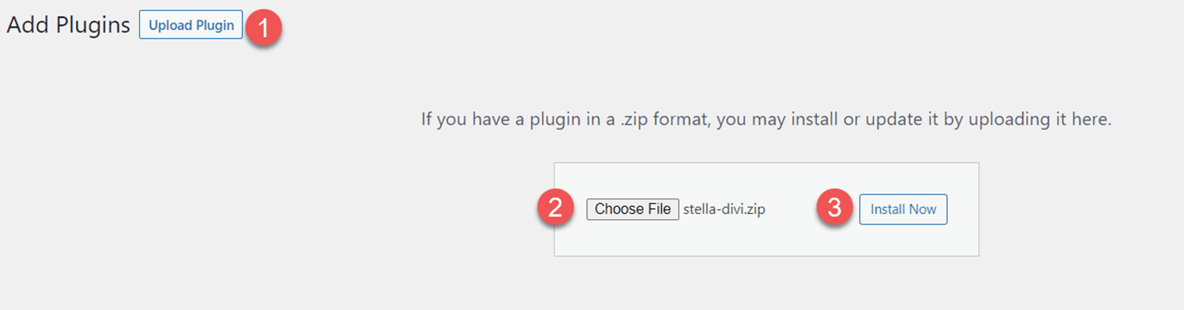
Task: Click the red step 2 badge
Action: click(x=555, y=208)
